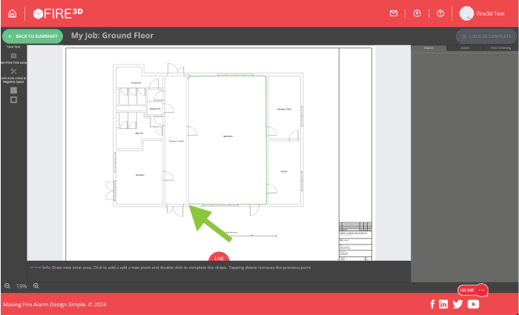Select the Add Zone Areas tool icon

pos(13,72)
